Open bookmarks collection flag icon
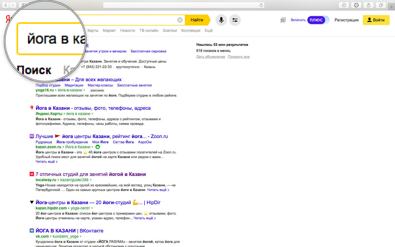This screenshot has height=247, width=395. [283, 20]
